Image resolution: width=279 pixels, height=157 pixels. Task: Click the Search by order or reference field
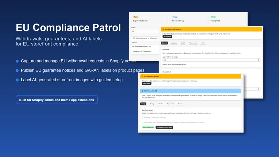click(x=145, y=38)
